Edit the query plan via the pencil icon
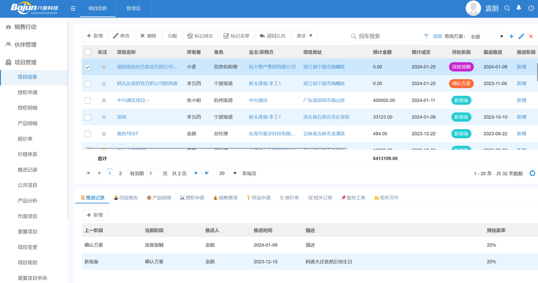This screenshot has height=283, width=538. click(x=521, y=36)
